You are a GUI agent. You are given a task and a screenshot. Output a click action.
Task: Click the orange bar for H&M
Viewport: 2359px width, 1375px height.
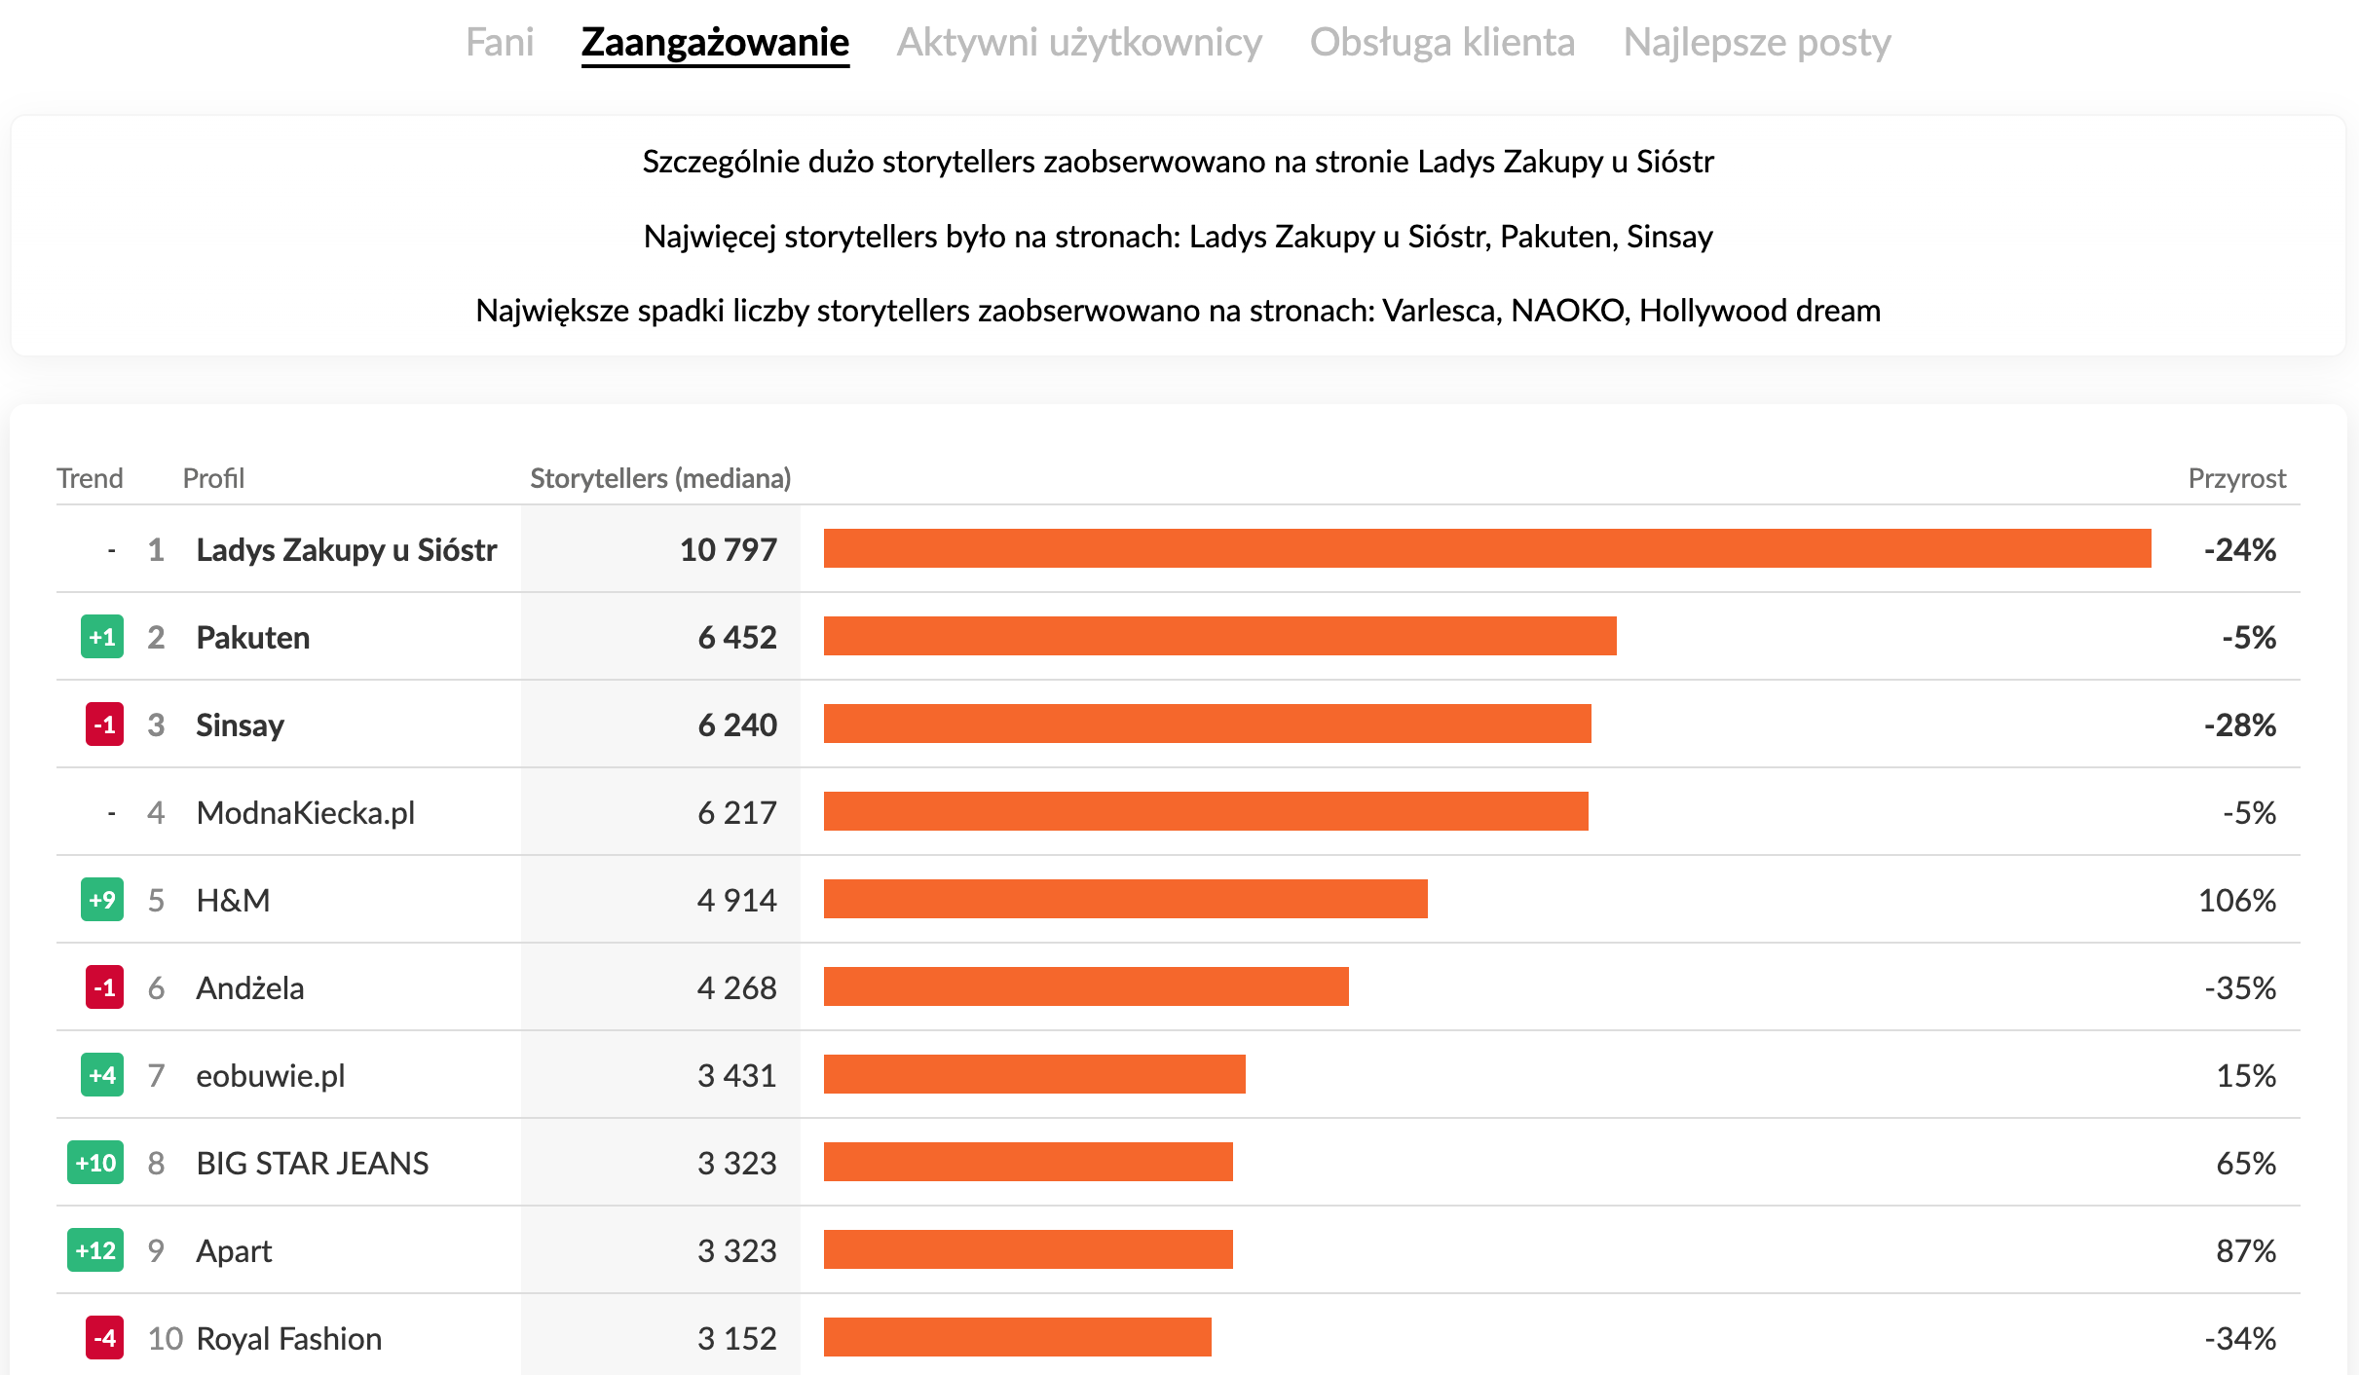click(x=1125, y=899)
